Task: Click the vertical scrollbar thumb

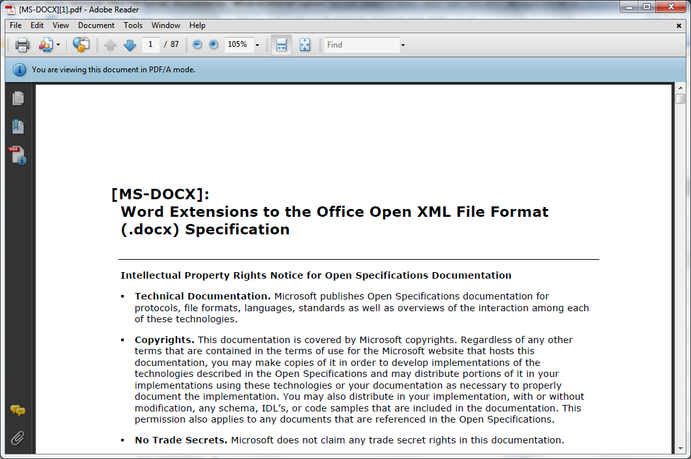Action: pos(681,98)
